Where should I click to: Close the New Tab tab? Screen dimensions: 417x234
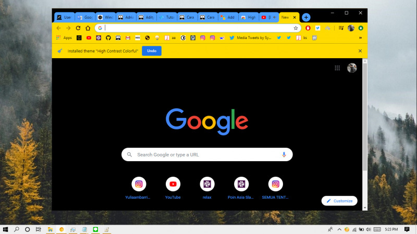pos(295,18)
